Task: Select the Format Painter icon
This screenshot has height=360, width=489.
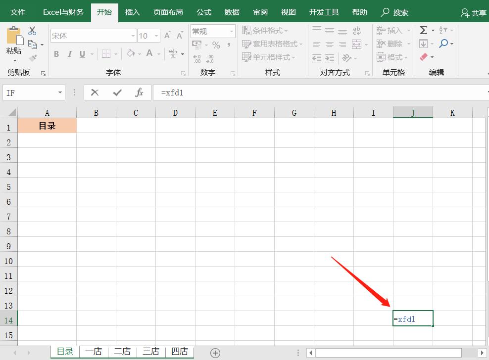Action: point(33,58)
